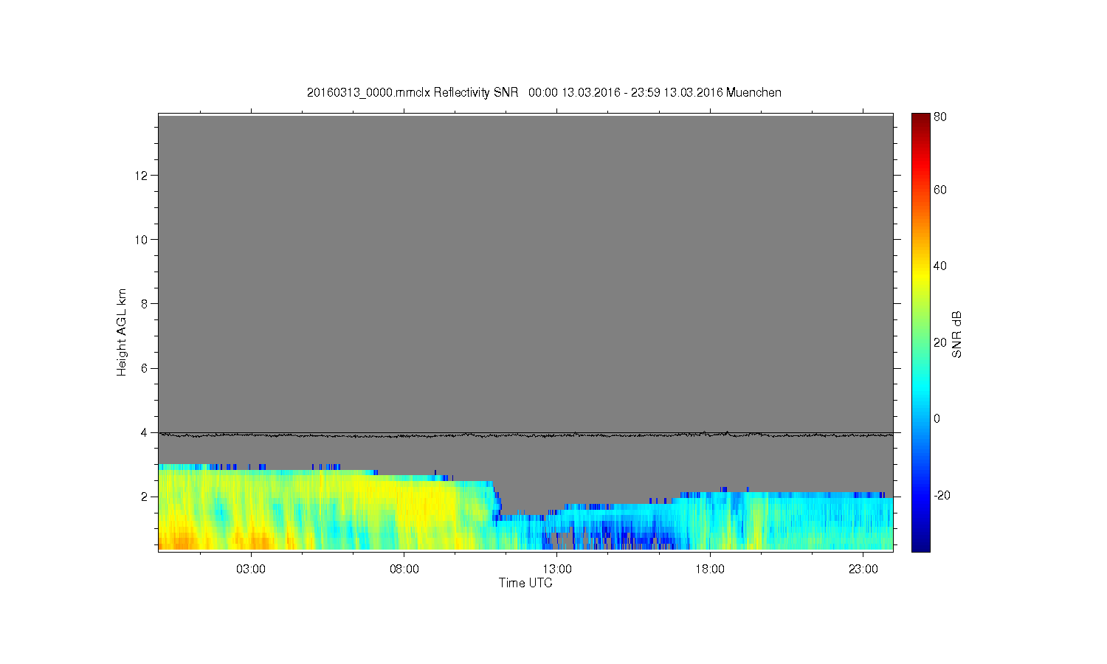Click the black noise line at 4 km height

525,435
